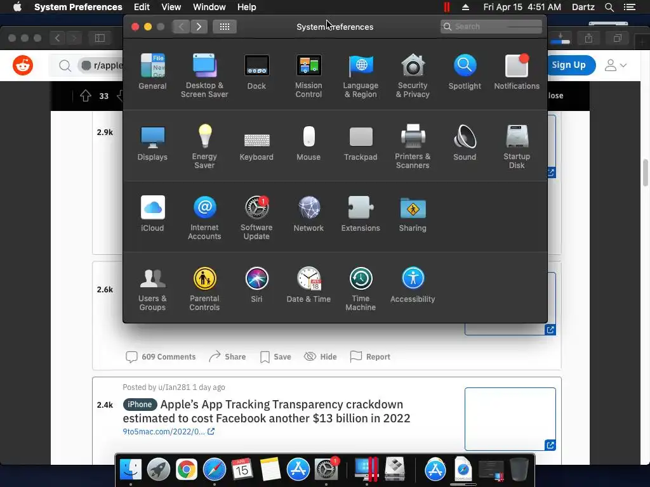The image size is (650, 487).
Task: Open Language & Region preferences
Action: point(361,76)
